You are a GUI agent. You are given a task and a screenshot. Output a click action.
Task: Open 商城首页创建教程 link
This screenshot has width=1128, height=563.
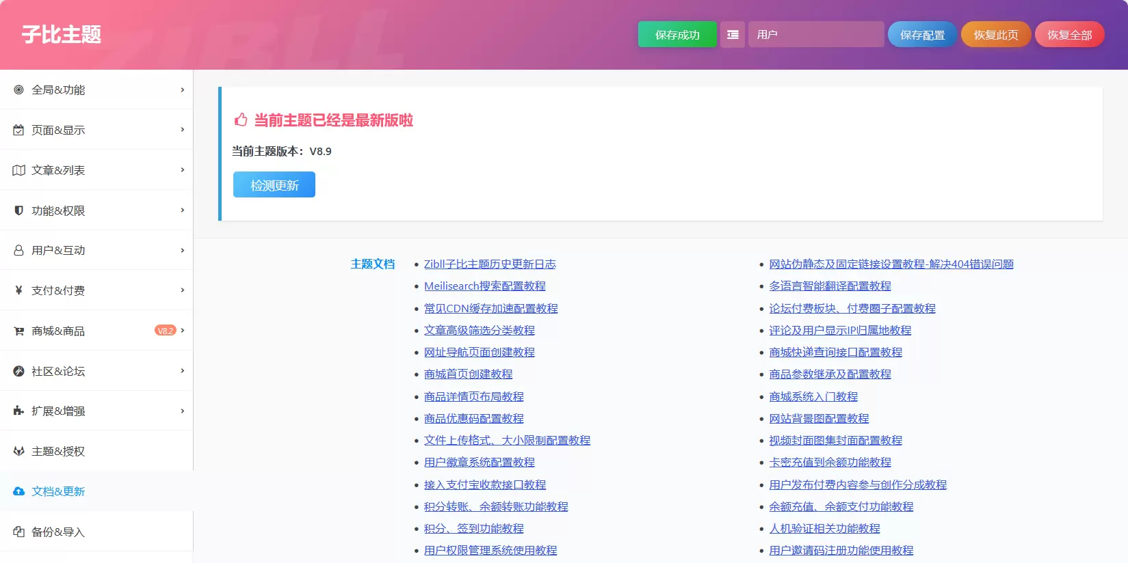pos(469,374)
